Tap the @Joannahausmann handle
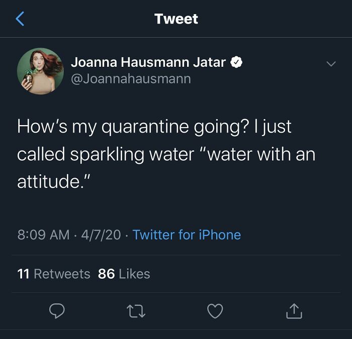 point(131,79)
